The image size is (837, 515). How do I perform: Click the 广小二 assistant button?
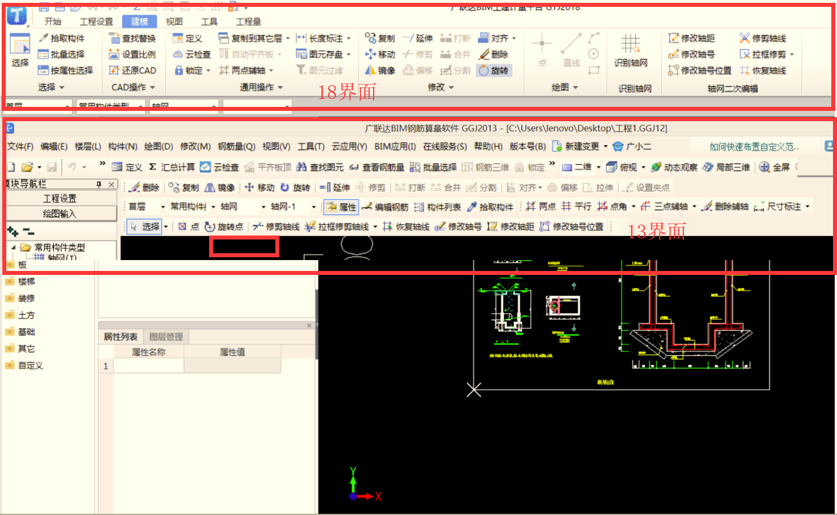pos(632,146)
